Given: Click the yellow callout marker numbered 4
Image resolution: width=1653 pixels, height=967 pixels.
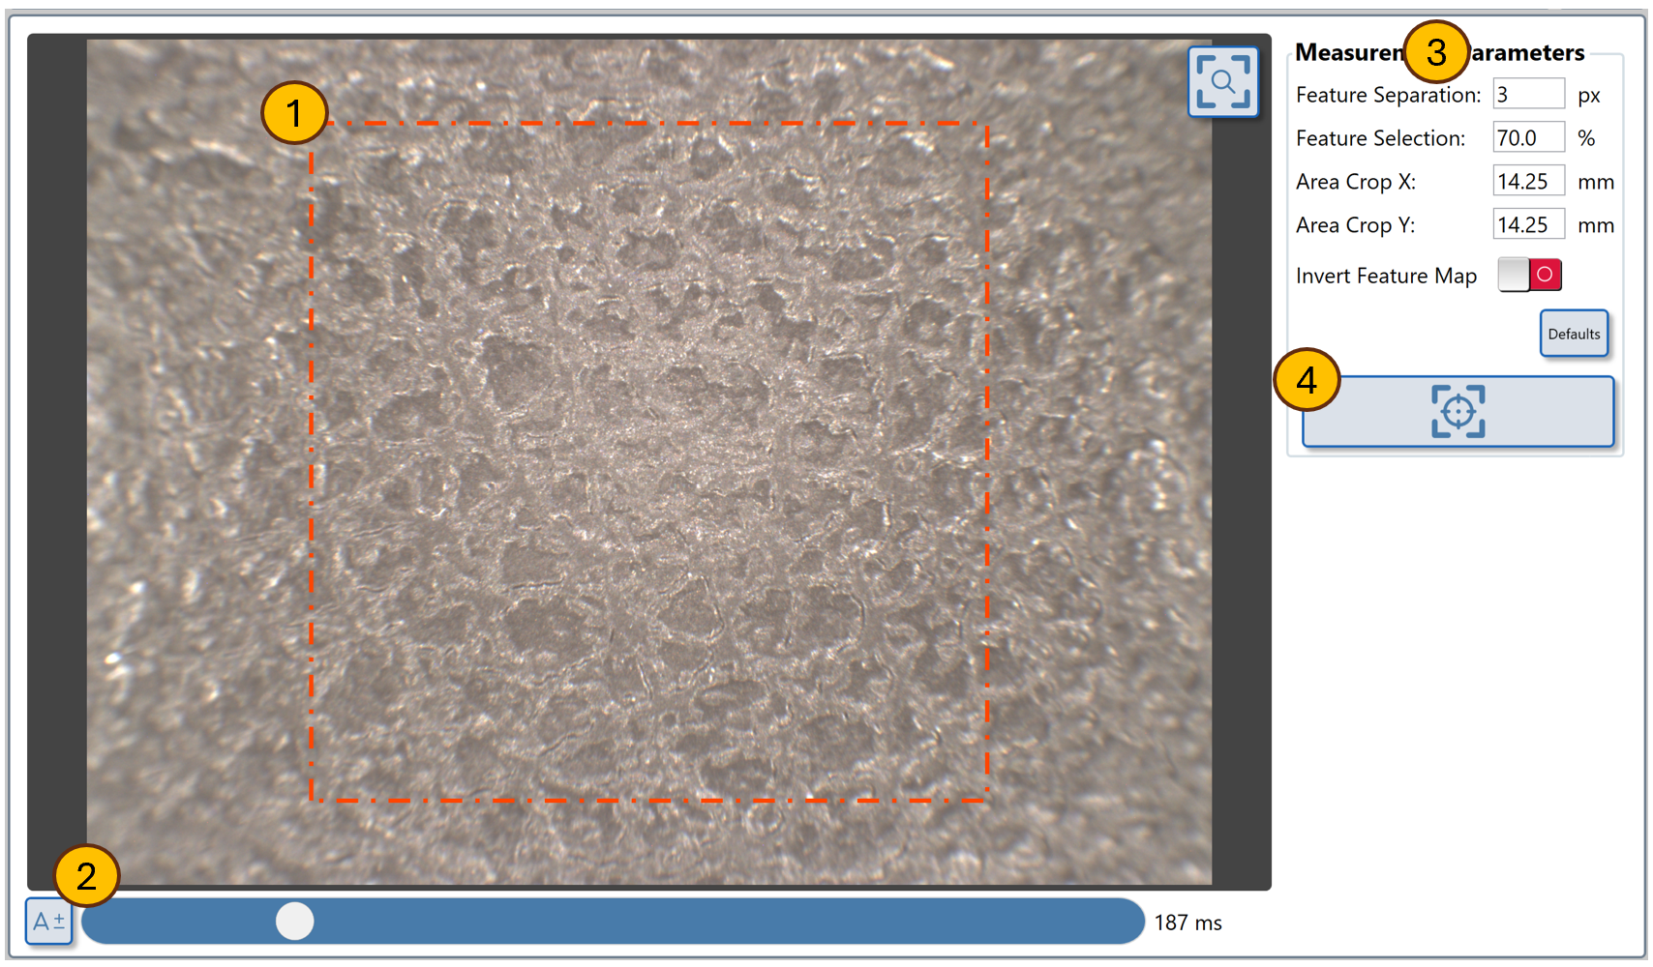Looking at the screenshot, I should pos(1307,380).
